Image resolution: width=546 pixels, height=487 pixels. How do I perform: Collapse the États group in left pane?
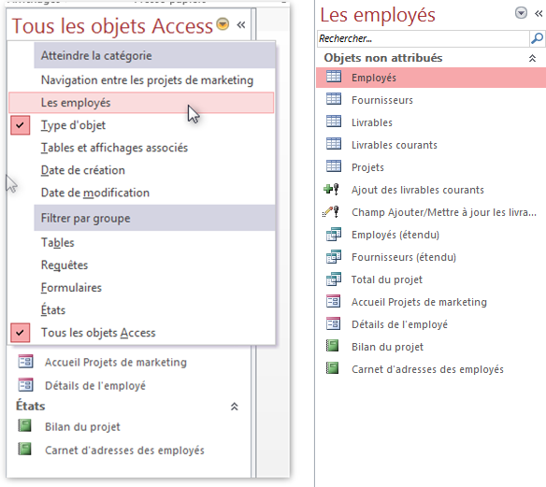[235, 407]
